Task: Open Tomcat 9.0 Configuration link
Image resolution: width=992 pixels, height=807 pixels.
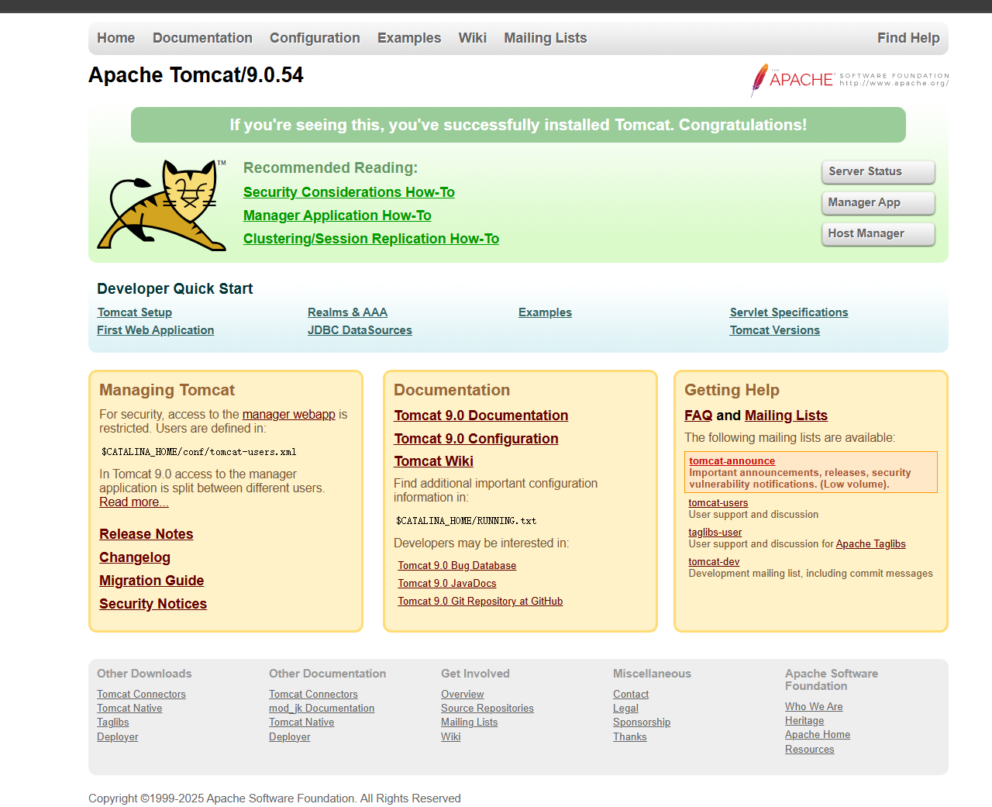Action: pyautogui.click(x=476, y=439)
